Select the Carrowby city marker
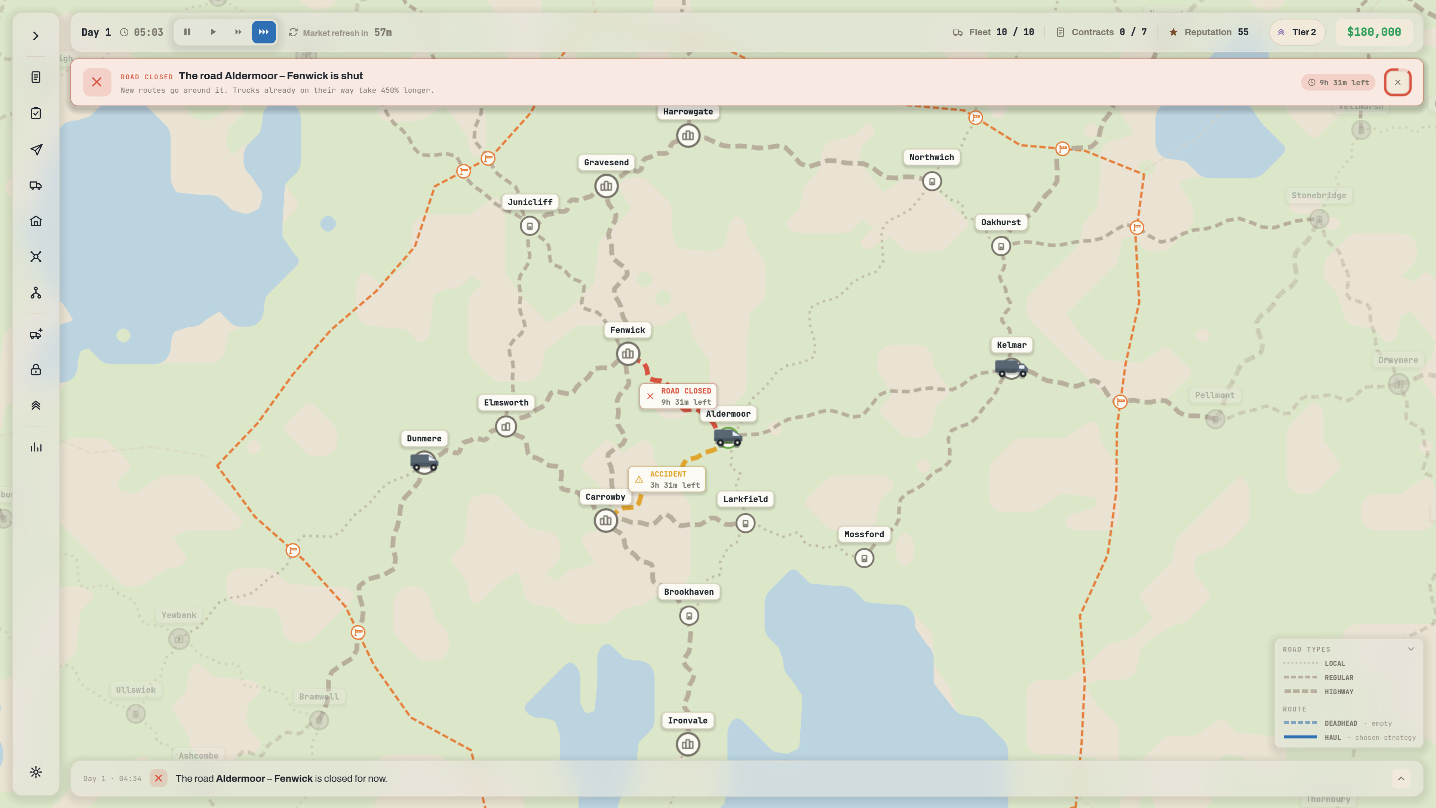This screenshot has height=808, width=1436. [x=605, y=521]
